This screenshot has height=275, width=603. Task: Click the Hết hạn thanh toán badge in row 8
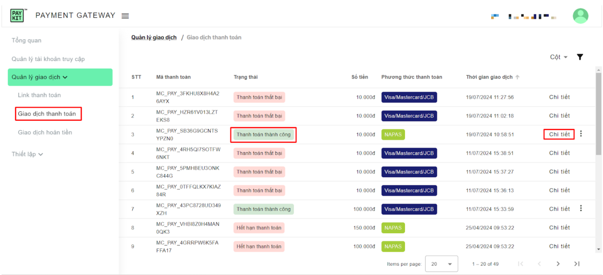[259, 228]
